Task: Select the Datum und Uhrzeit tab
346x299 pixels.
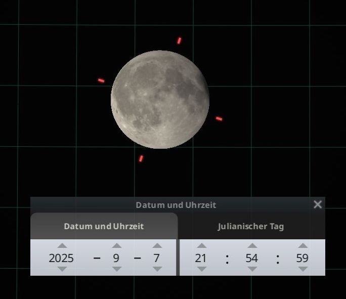Action: pos(104,226)
